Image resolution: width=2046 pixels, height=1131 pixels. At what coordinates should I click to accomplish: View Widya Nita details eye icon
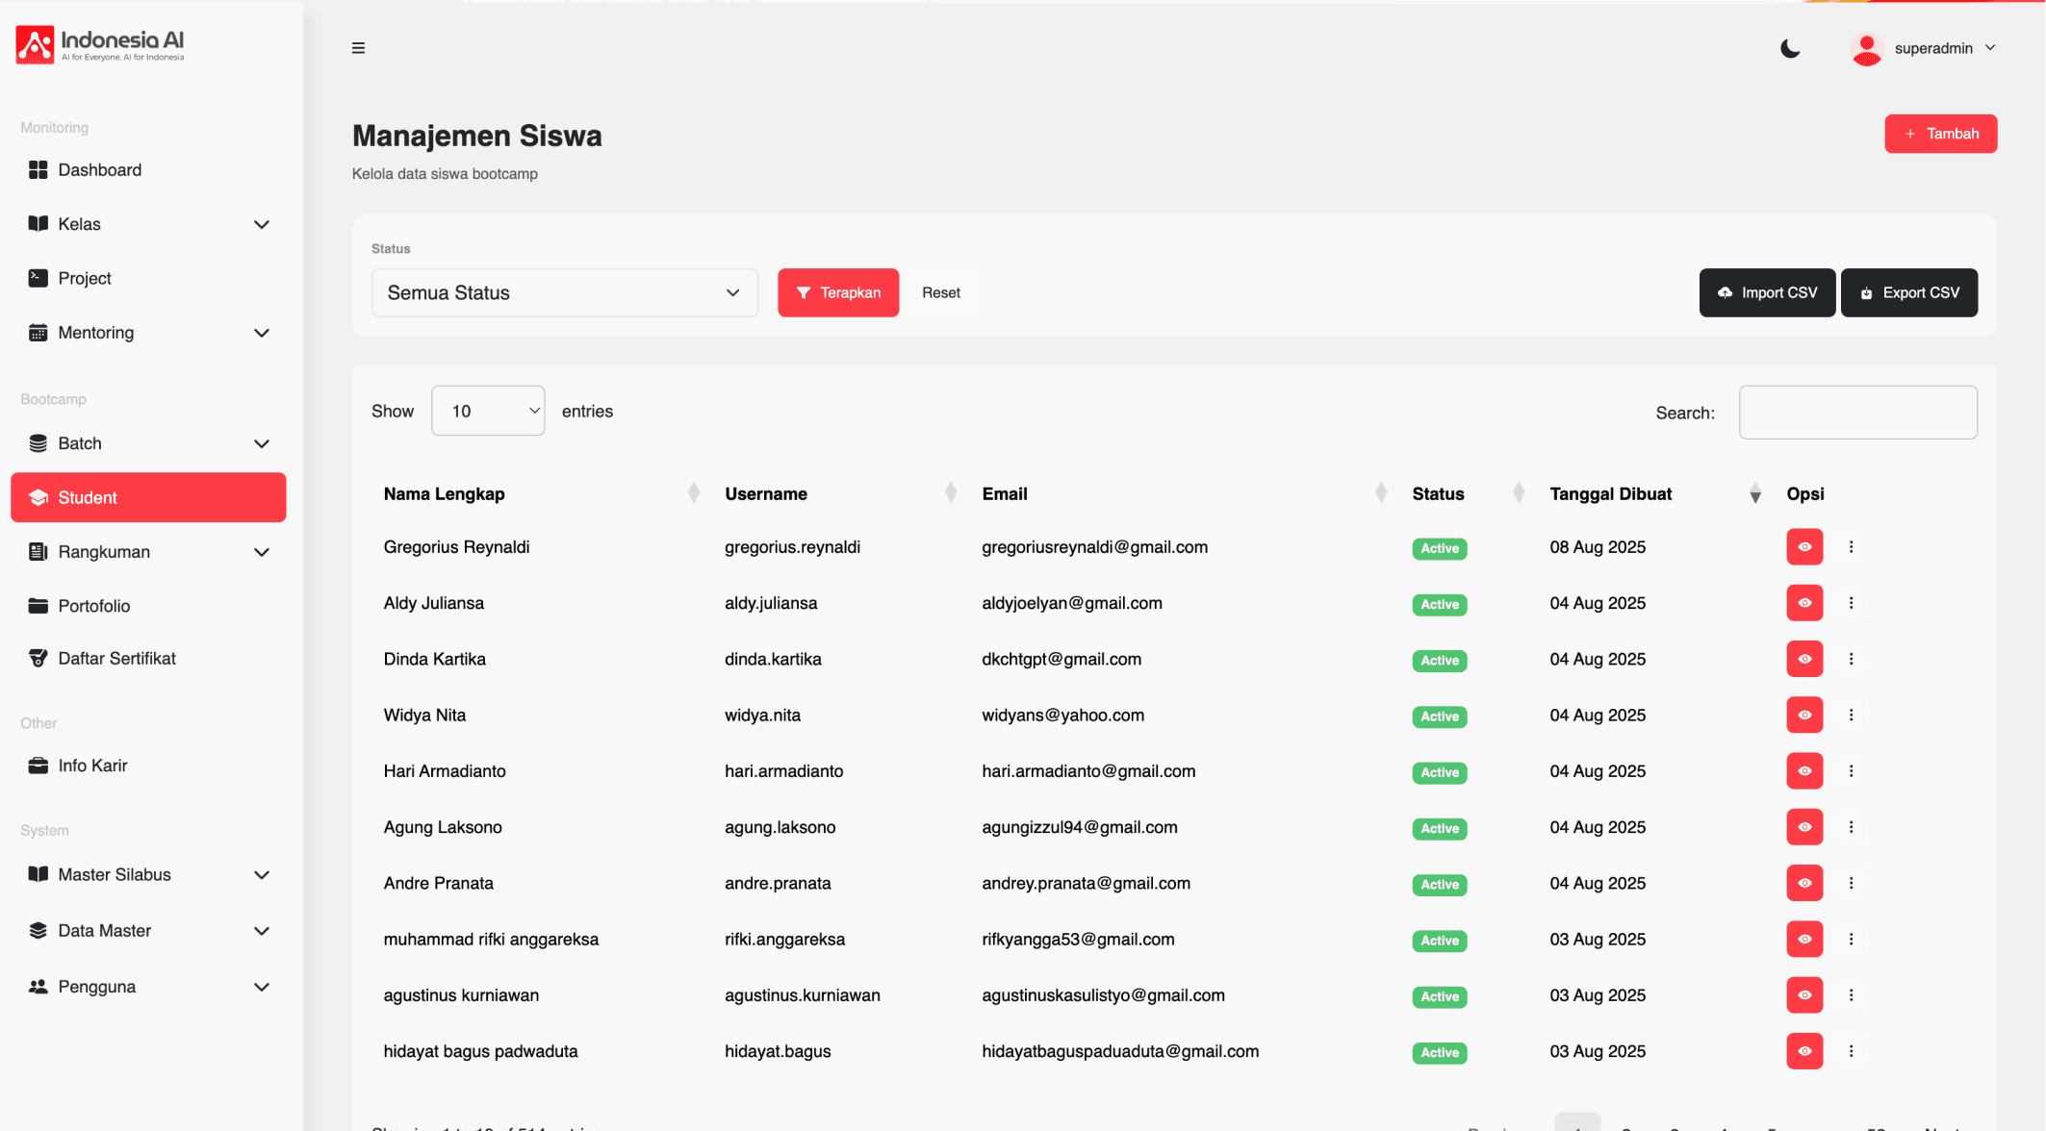[x=1804, y=715]
